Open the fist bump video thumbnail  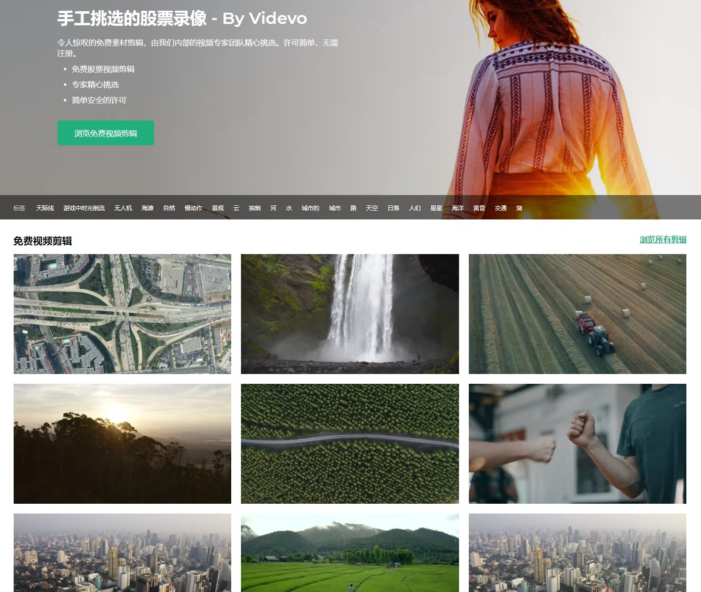578,444
